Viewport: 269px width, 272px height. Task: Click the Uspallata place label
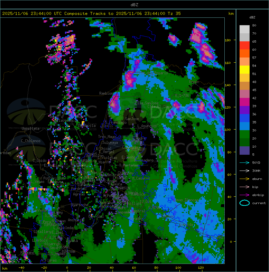(30, 129)
